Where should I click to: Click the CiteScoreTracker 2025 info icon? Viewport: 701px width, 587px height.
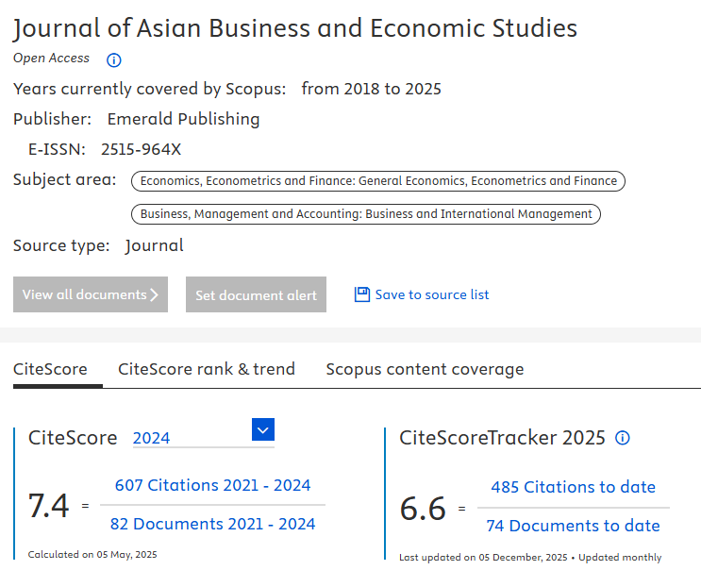click(x=622, y=438)
